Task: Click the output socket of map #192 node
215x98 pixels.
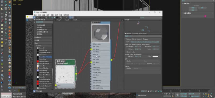Action: (x=76, y=74)
